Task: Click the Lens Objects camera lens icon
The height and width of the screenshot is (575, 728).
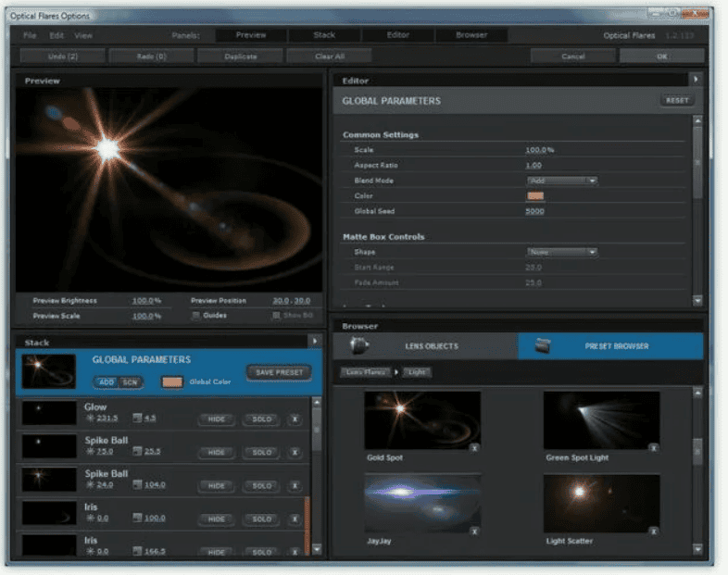Action: [358, 345]
